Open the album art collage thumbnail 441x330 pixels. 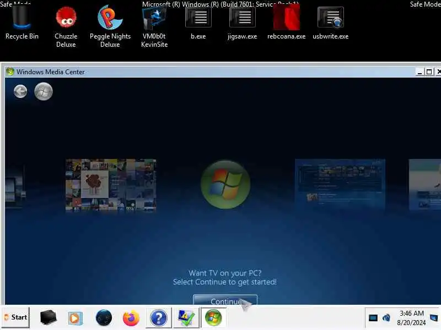pyautogui.click(x=111, y=185)
